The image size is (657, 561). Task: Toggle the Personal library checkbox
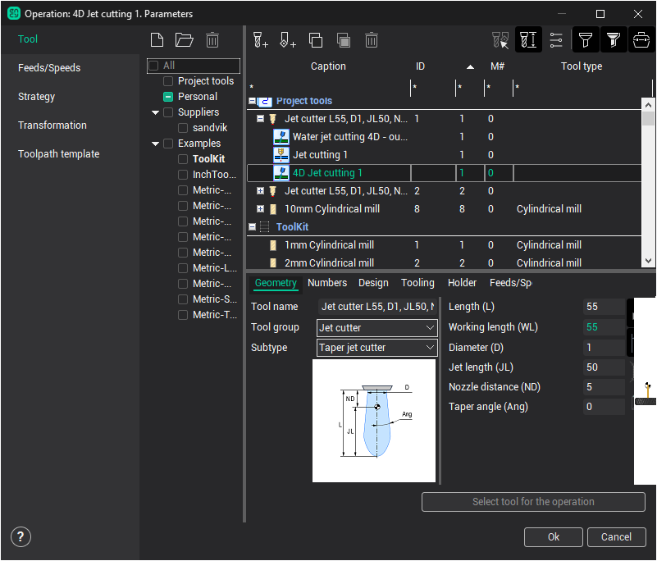[x=168, y=97]
